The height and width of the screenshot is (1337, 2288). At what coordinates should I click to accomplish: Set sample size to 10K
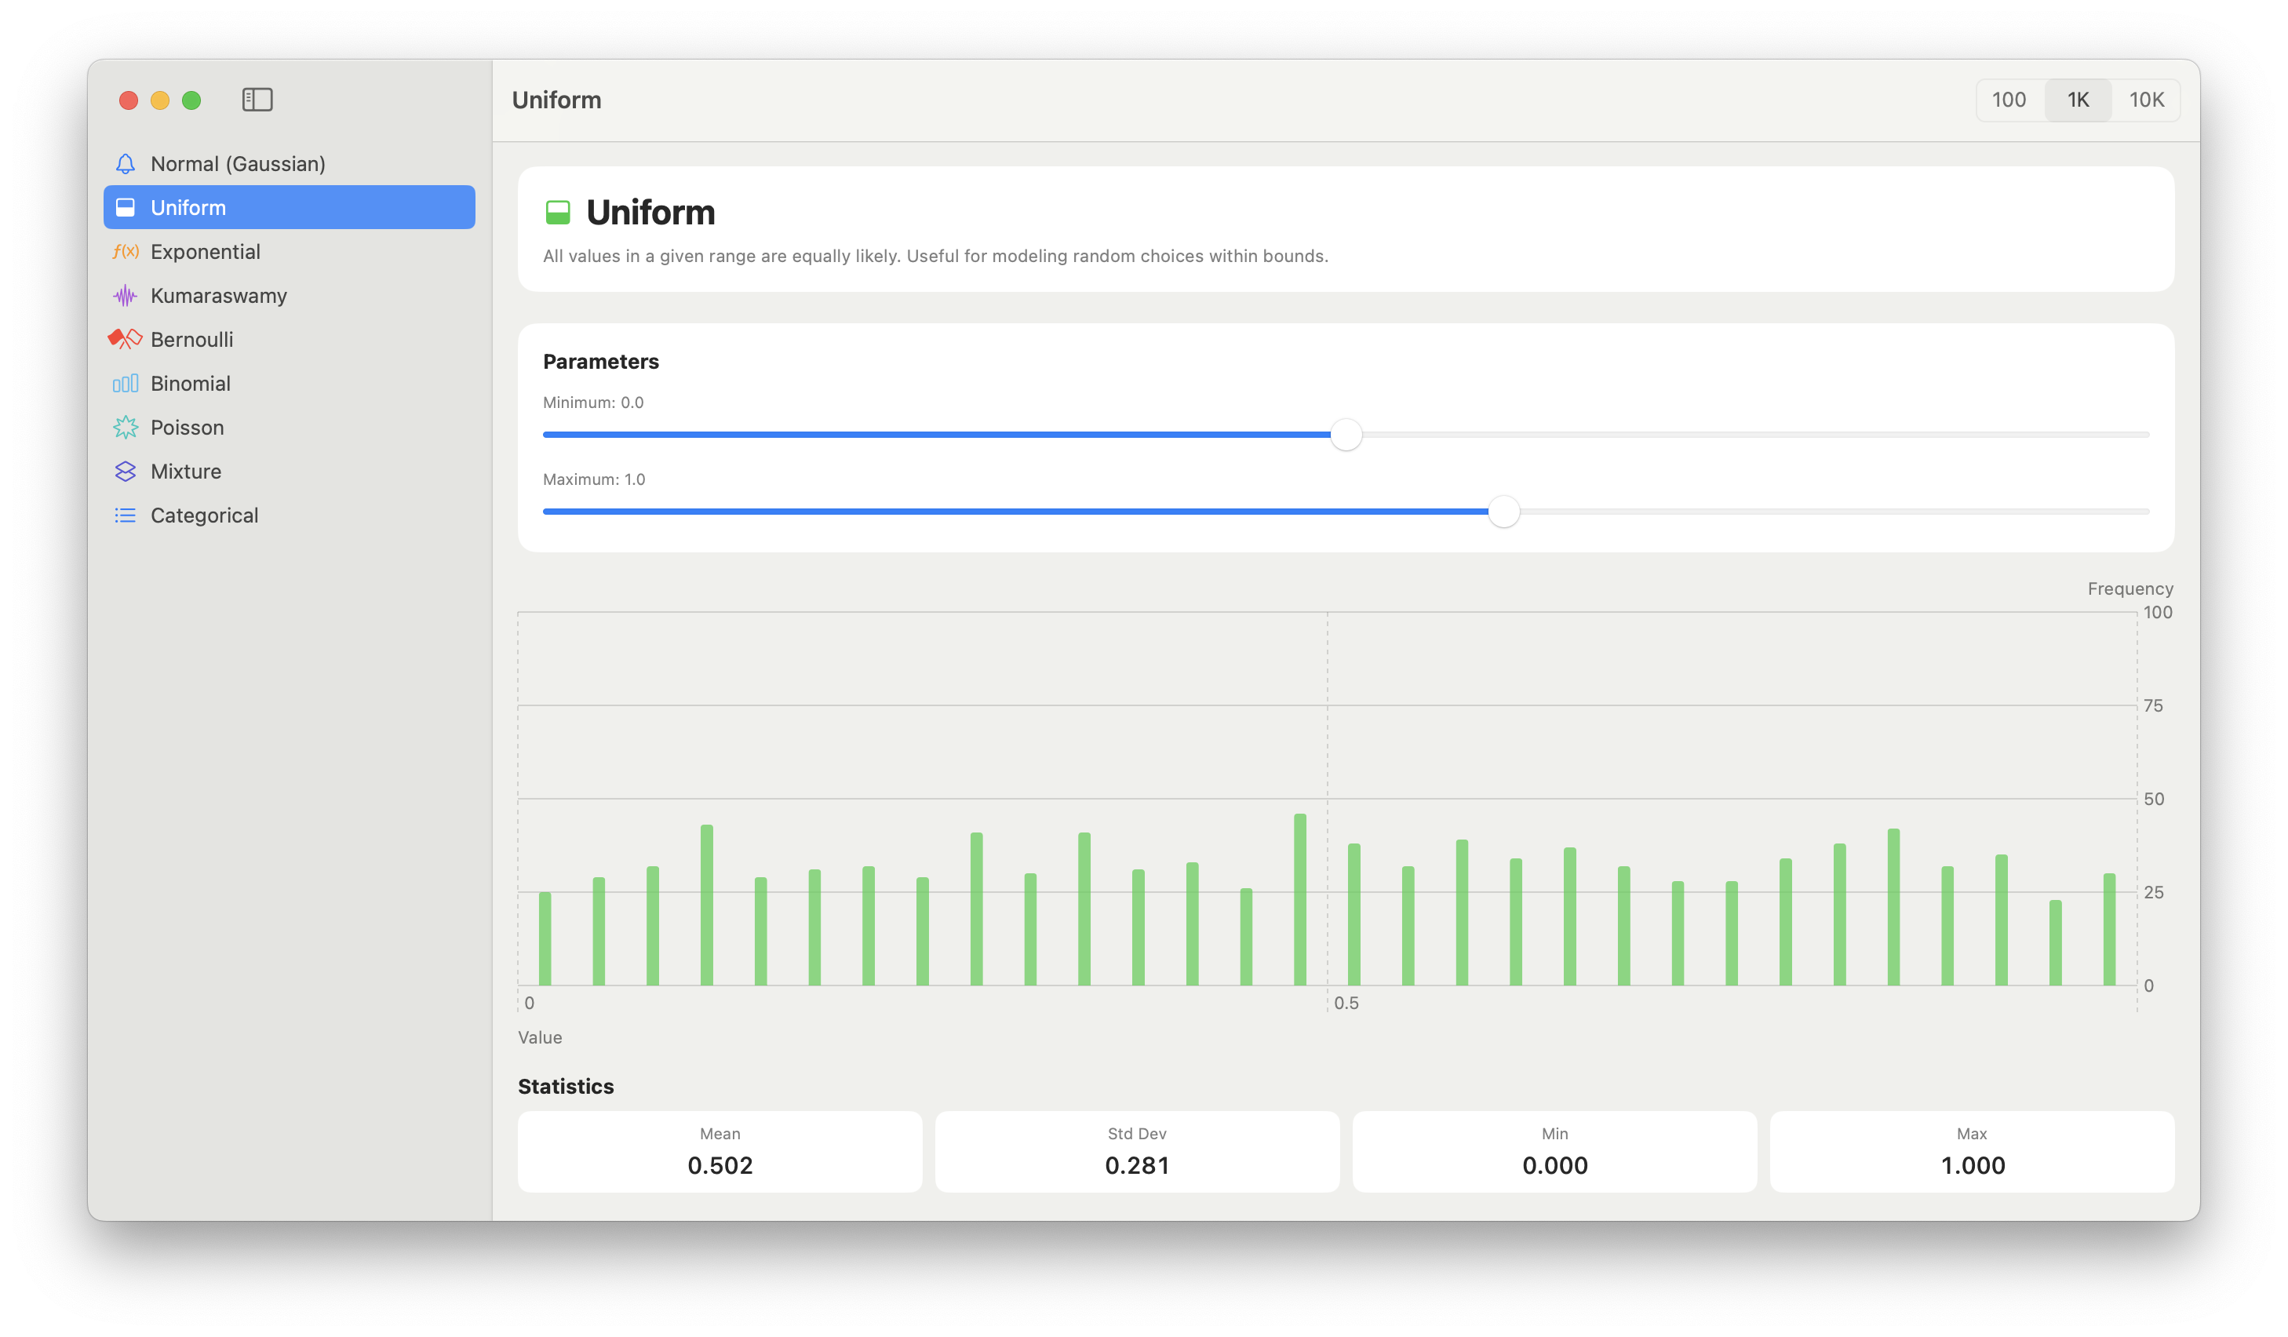2146,100
